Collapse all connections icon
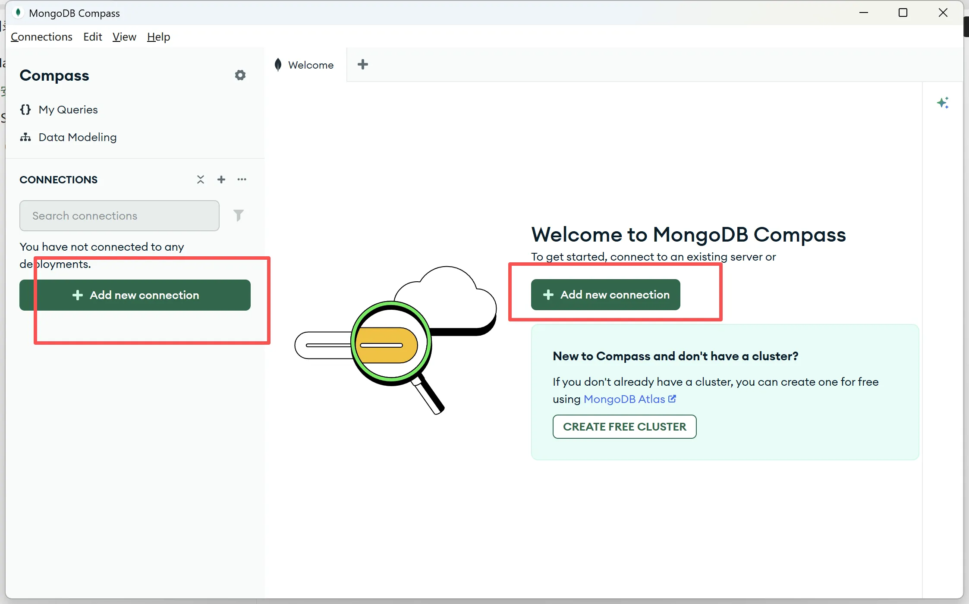This screenshot has width=969, height=604. [x=201, y=179]
